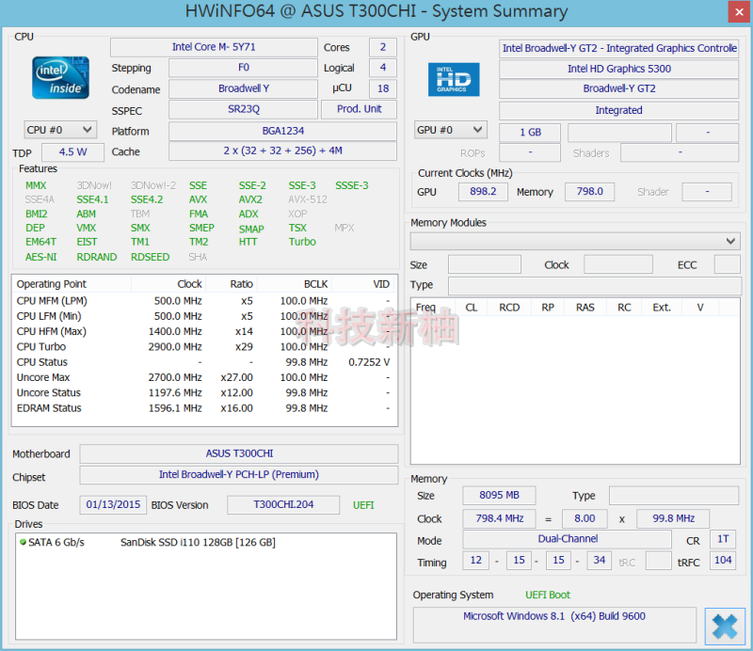Select the EDRAM Status row
Viewport: 753px width, 651px height.
(x=203, y=408)
